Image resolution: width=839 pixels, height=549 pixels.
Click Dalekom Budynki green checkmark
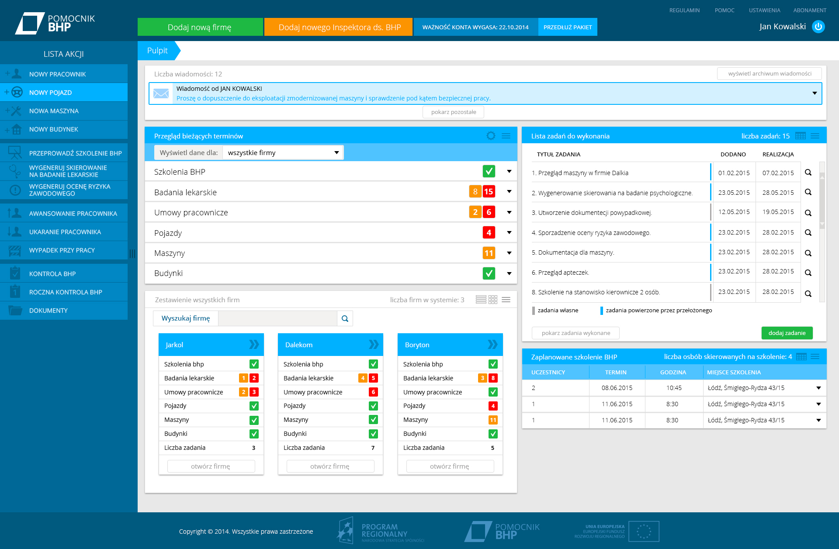tap(373, 434)
